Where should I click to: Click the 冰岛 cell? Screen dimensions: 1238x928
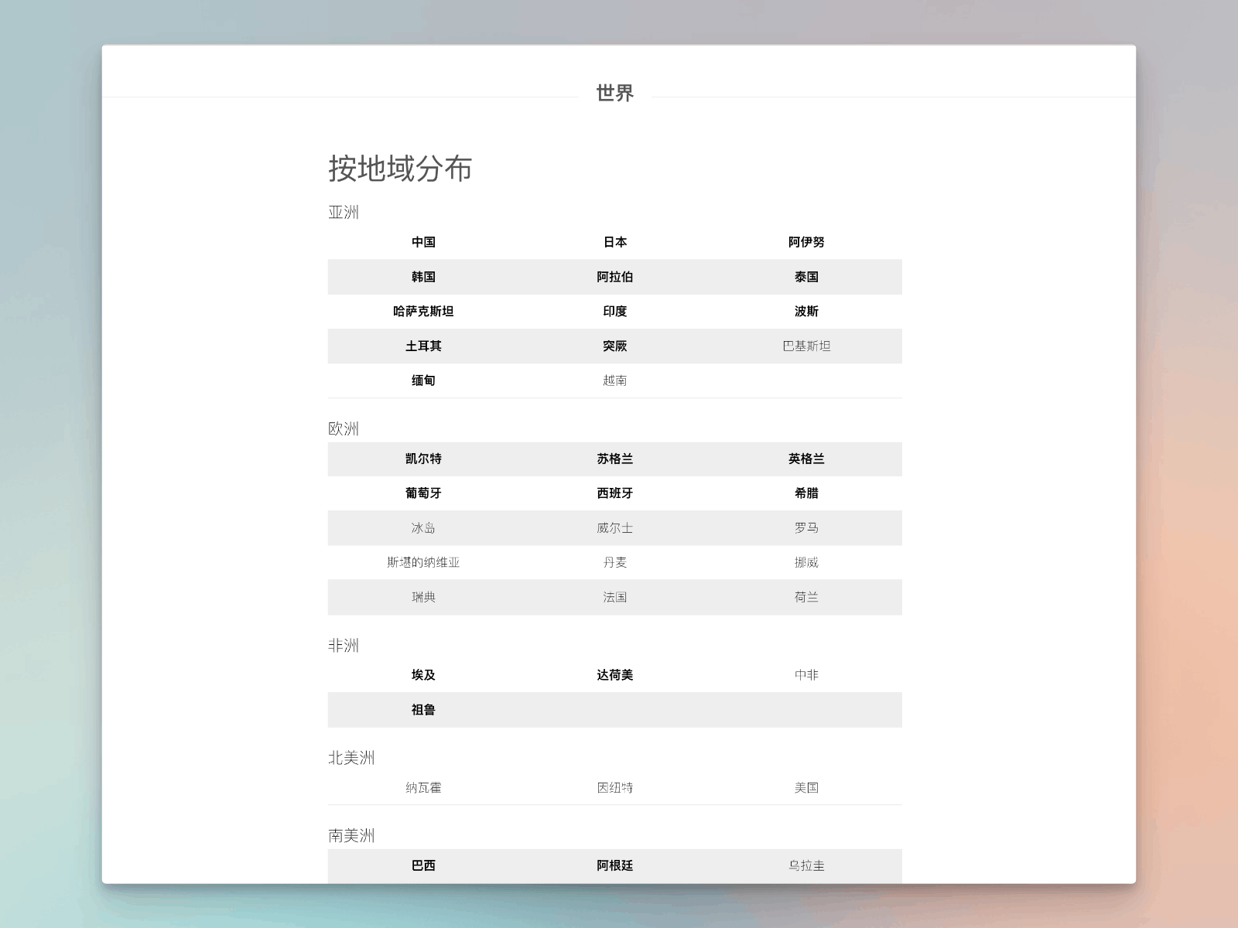(423, 528)
